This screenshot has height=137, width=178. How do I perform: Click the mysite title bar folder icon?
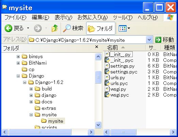pos(4,7)
